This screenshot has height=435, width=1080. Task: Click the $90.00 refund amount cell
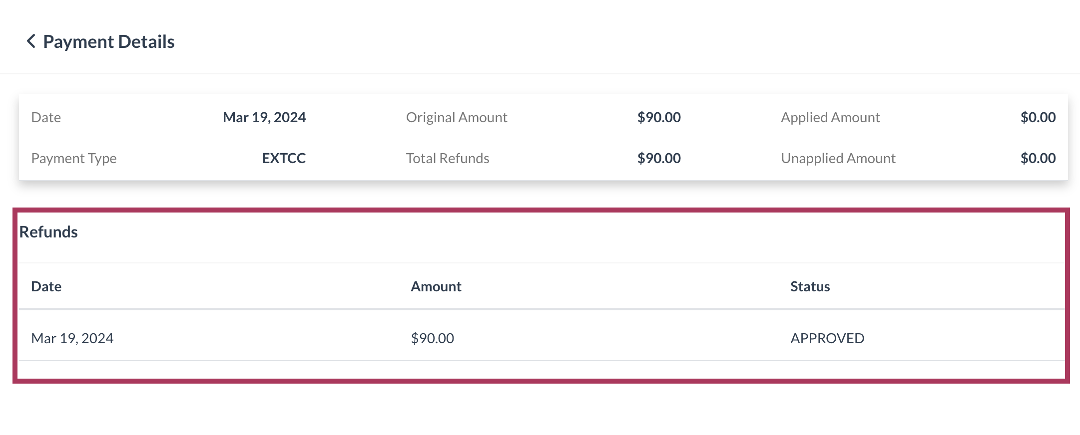coord(432,338)
